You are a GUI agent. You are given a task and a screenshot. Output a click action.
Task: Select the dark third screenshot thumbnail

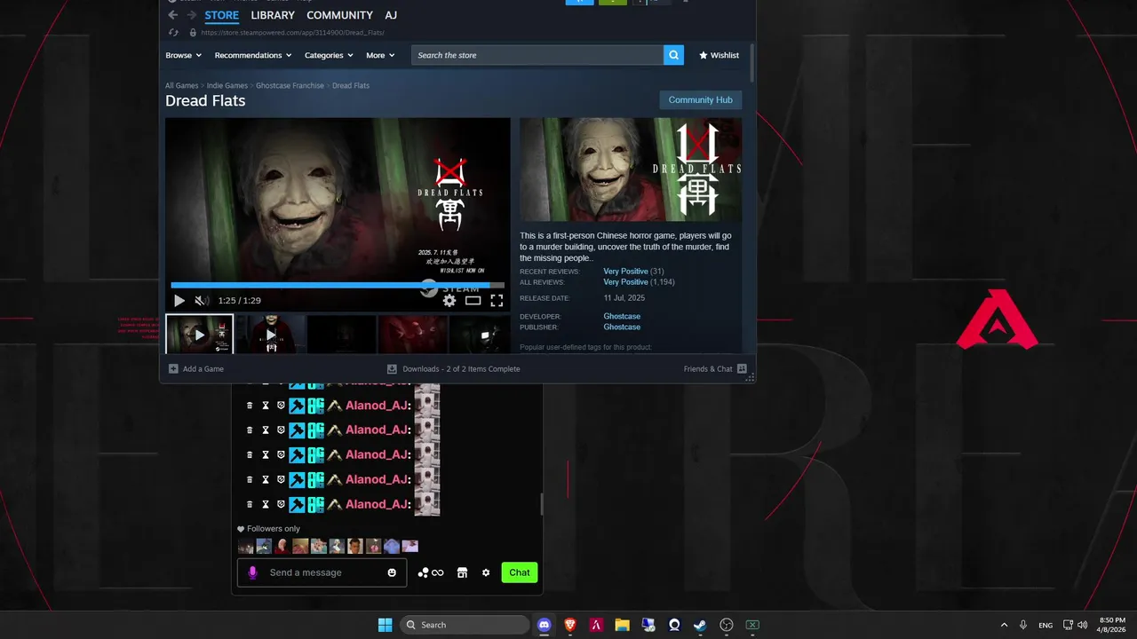pos(342,335)
